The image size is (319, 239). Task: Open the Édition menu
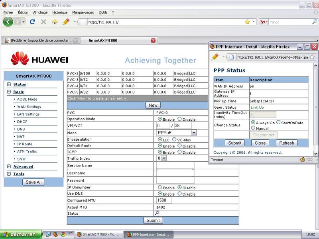click(23, 12)
